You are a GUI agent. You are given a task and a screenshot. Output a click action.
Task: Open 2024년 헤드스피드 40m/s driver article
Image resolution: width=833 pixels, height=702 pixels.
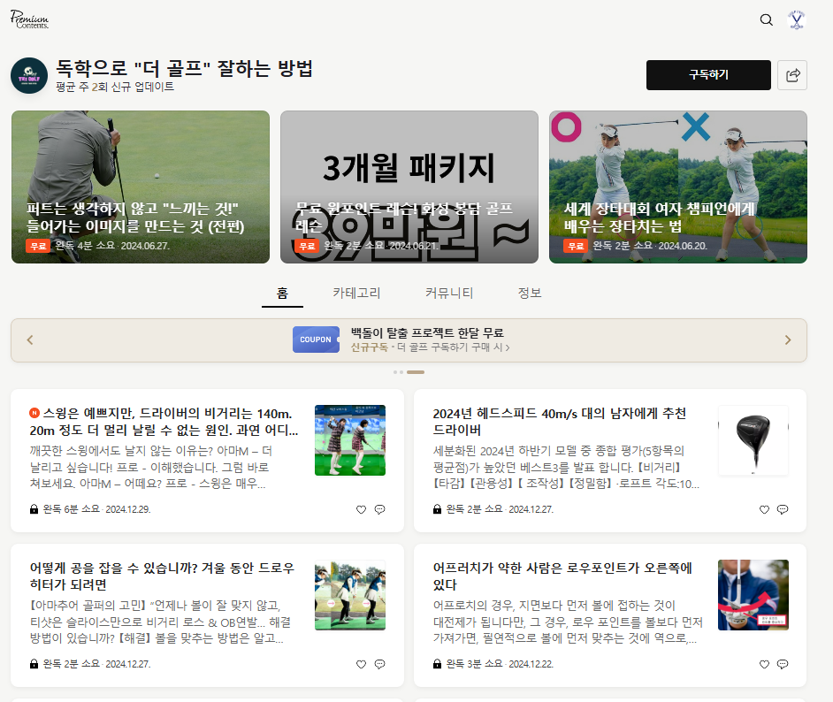tap(560, 422)
